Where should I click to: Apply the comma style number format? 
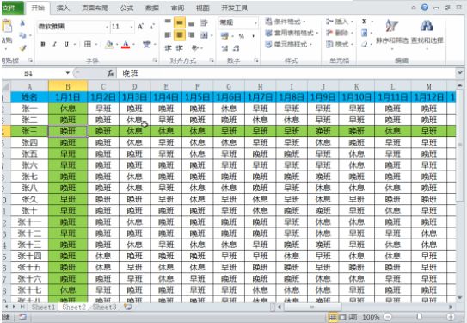(x=253, y=36)
